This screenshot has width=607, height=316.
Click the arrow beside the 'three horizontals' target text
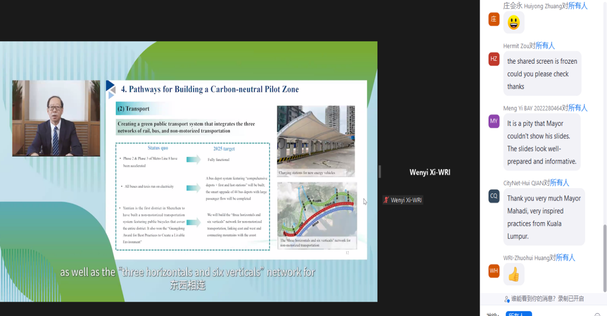coord(194,222)
